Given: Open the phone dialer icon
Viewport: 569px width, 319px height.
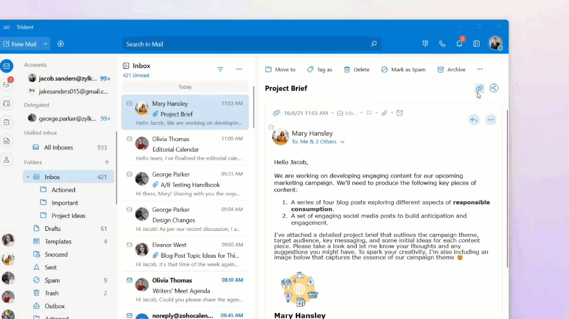Looking at the screenshot, I should (442, 44).
